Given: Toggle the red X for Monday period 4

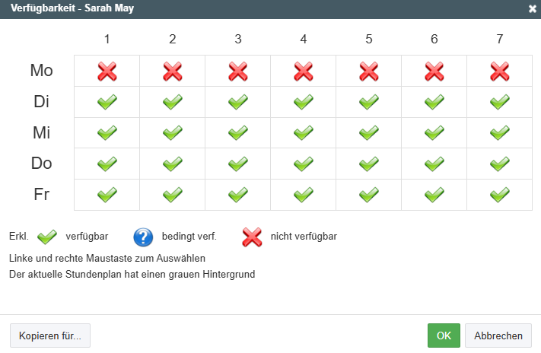Looking at the screenshot, I should [304, 71].
